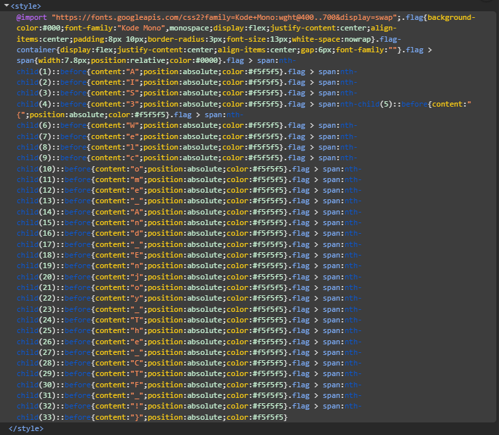Image resolution: width=499 pixels, height=435 pixels.
Task: Click the @import keyword
Action: [32, 17]
